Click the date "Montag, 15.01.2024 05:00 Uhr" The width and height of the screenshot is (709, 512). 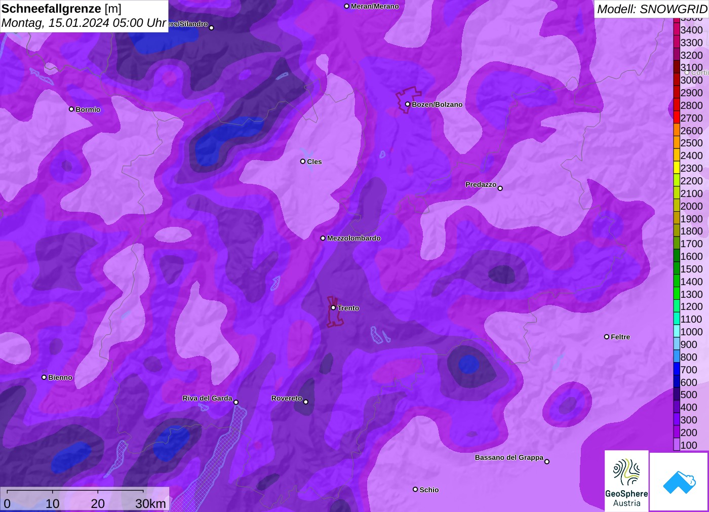[x=84, y=23]
